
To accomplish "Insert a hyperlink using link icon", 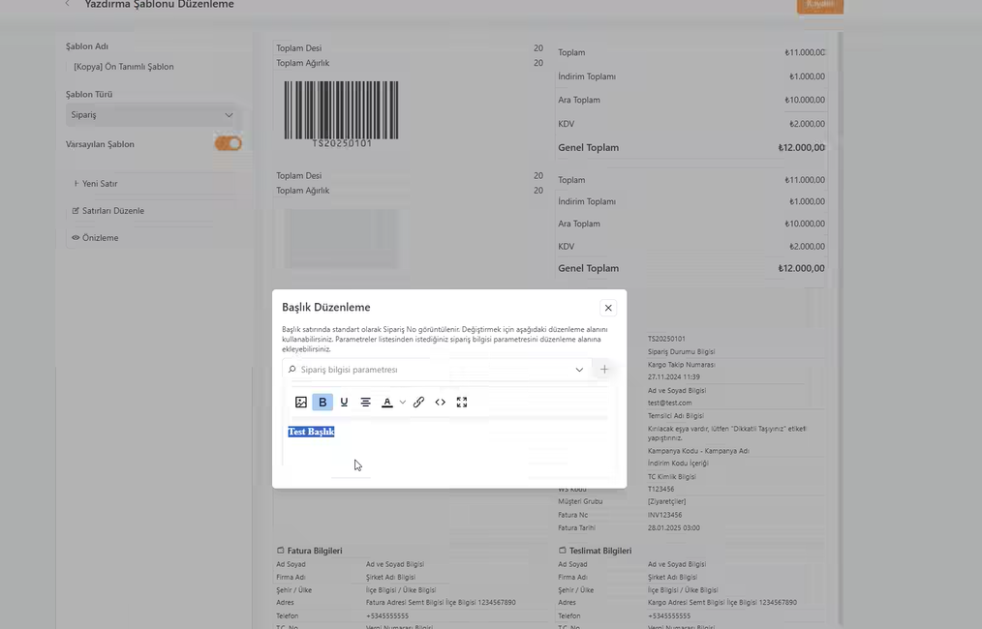I will tap(419, 402).
